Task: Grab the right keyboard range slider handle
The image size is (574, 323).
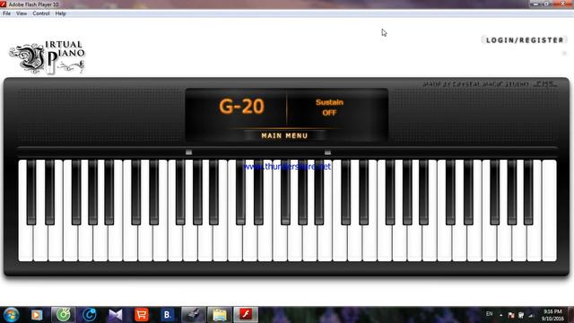Action: (327, 153)
